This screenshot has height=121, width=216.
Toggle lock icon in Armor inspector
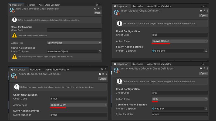(102, 69)
